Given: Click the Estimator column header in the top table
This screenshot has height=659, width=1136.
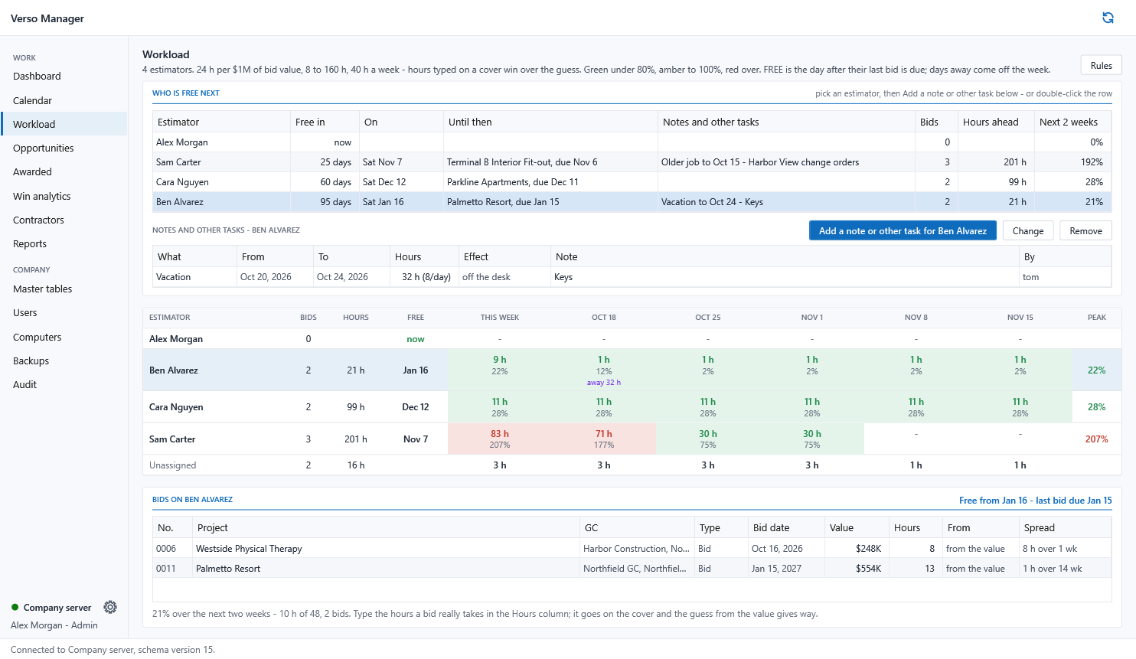Looking at the screenshot, I should point(221,122).
